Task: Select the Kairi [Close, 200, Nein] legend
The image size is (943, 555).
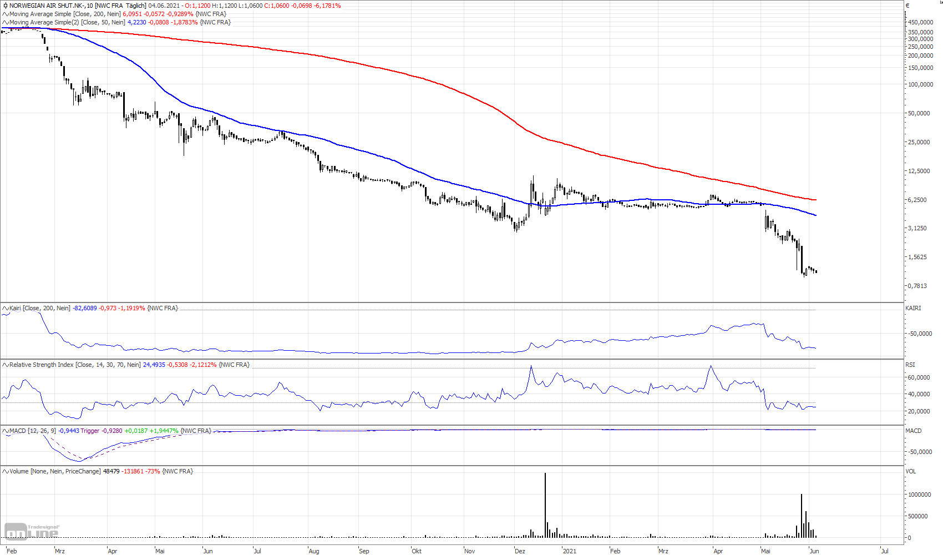Action: (40, 308)
